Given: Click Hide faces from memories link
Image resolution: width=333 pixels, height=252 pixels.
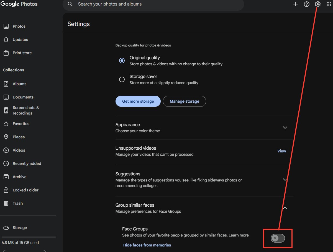Looking at the screenshot, I should (x=147, y=245).
